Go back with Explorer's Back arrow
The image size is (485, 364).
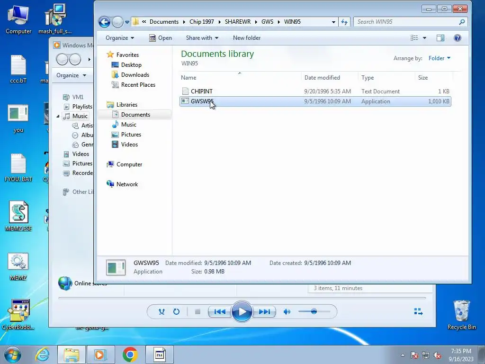(x=104, y=22)
